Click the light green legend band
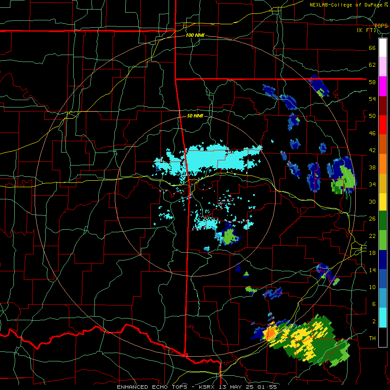The height and width of the screenshot is (390, 390). 383,240
